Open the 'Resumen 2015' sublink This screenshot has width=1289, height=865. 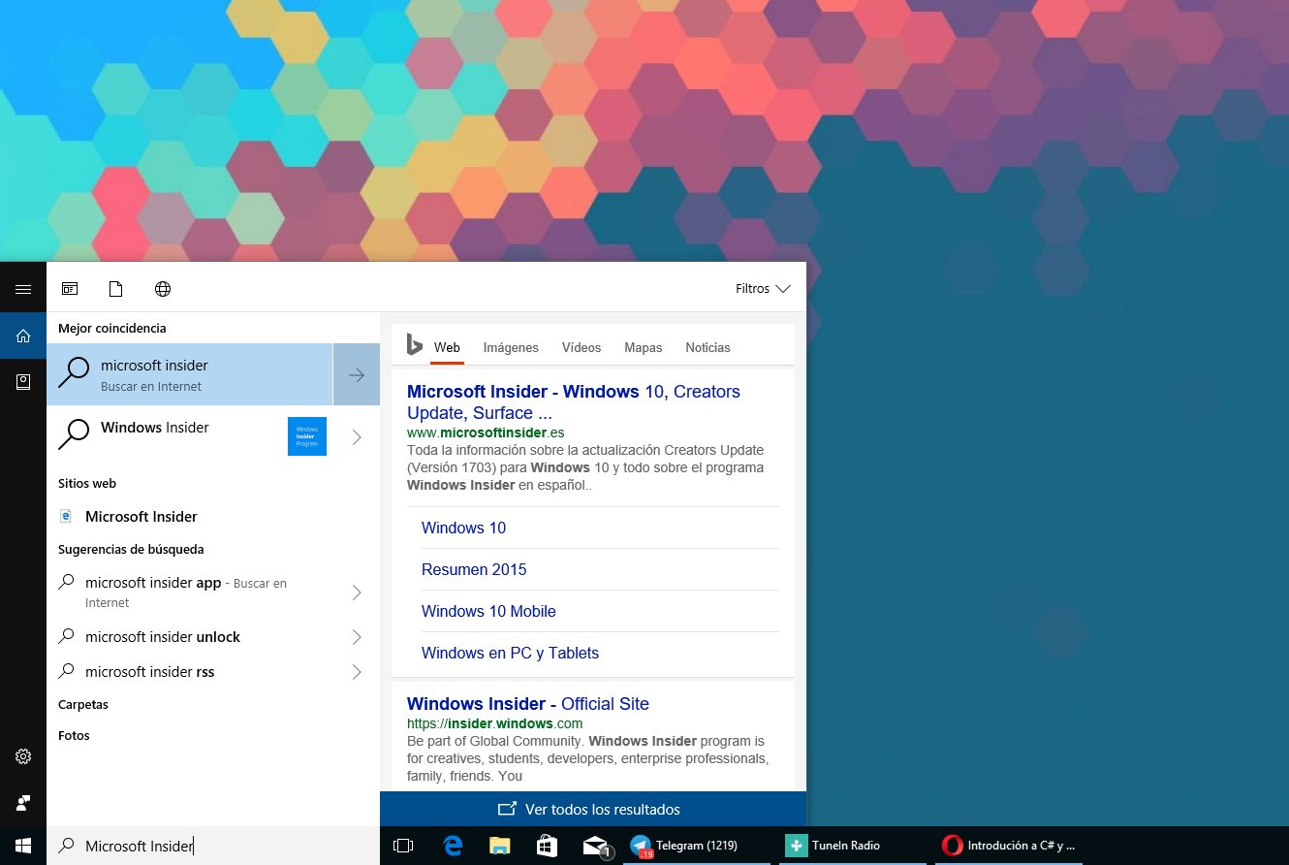pyautogui.click(x=474, y=570)
